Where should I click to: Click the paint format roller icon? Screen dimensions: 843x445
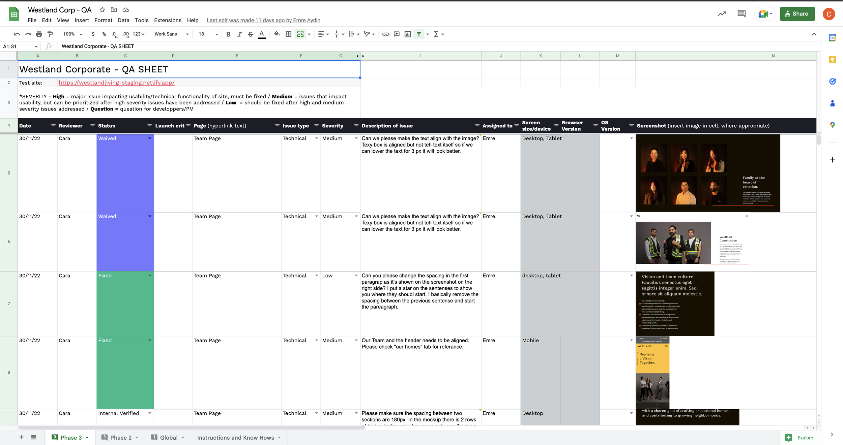pyautogui.click(x=50, y=34)
